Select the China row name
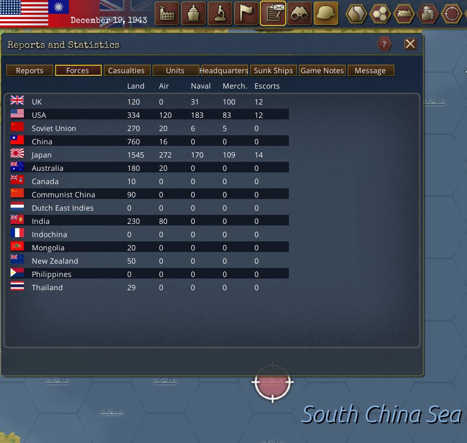 pyautogui.click(x=42, y=142)
